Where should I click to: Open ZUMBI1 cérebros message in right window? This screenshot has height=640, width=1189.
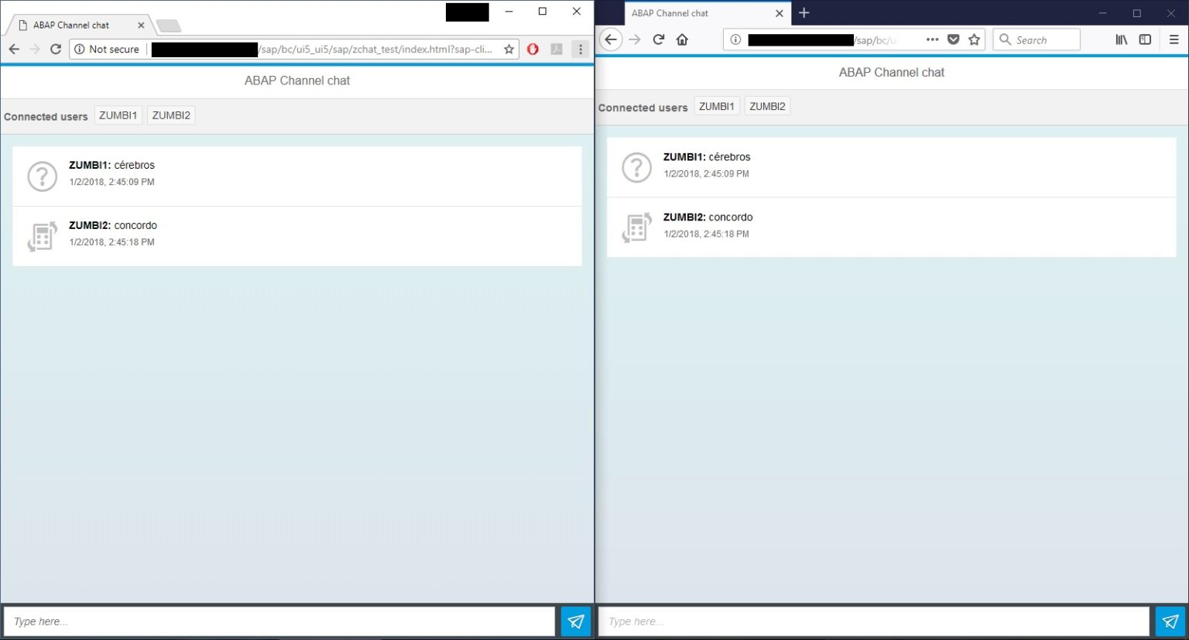click(891, 165)
